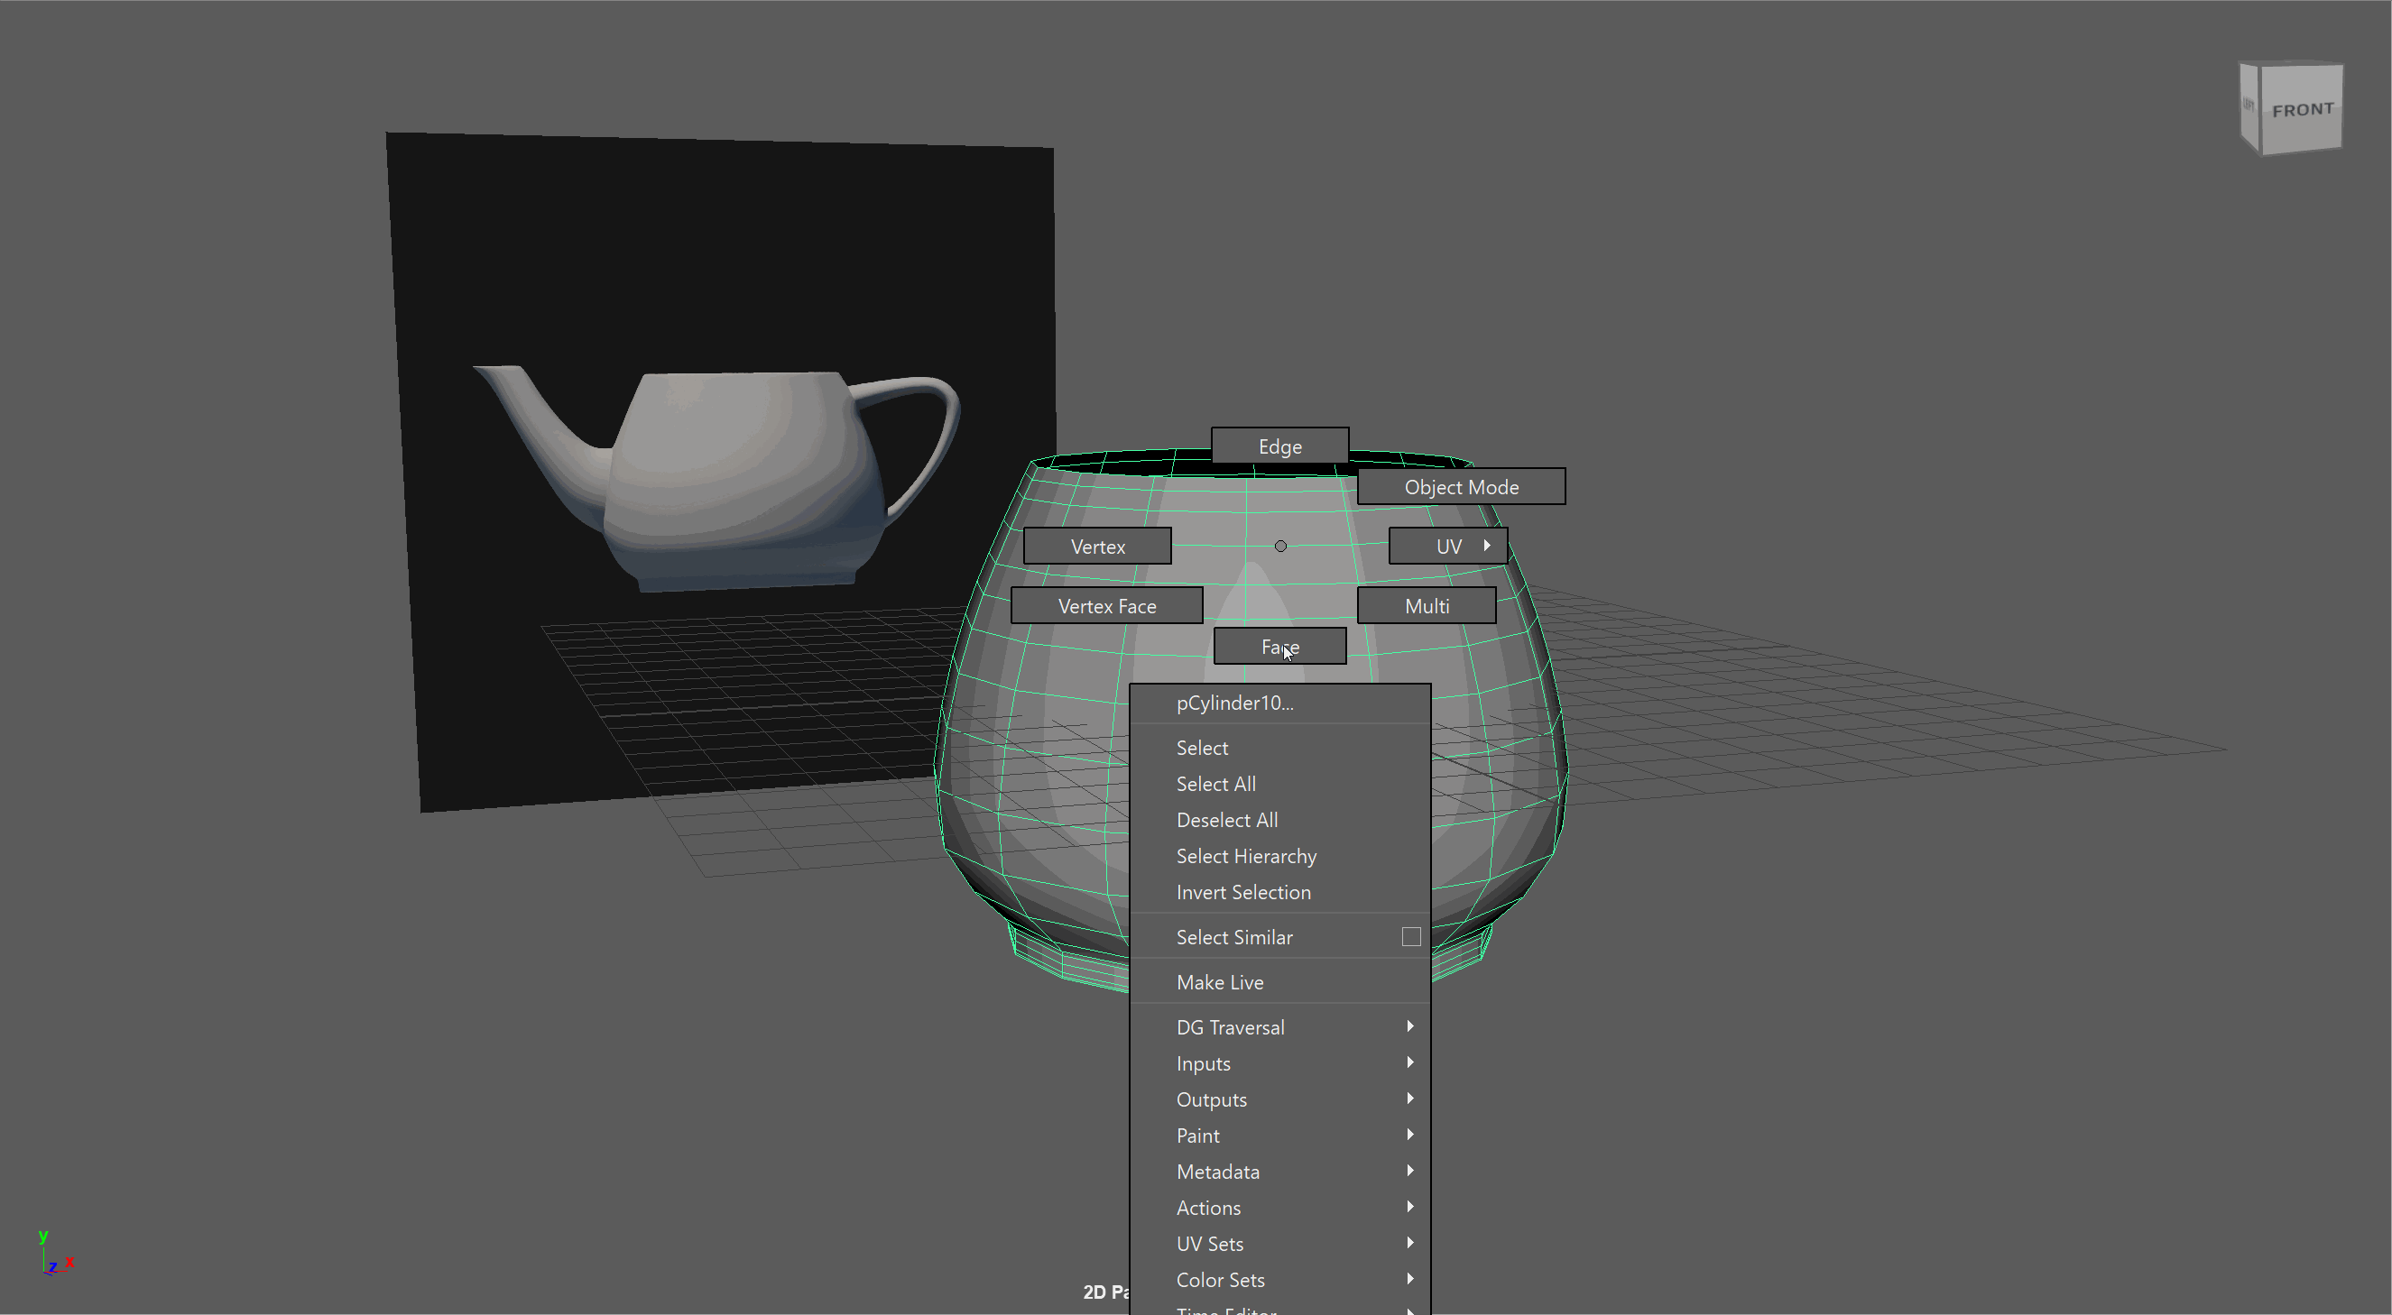
Task: Click the pCylinder10 menu header
Action: tap(1234, 703)
